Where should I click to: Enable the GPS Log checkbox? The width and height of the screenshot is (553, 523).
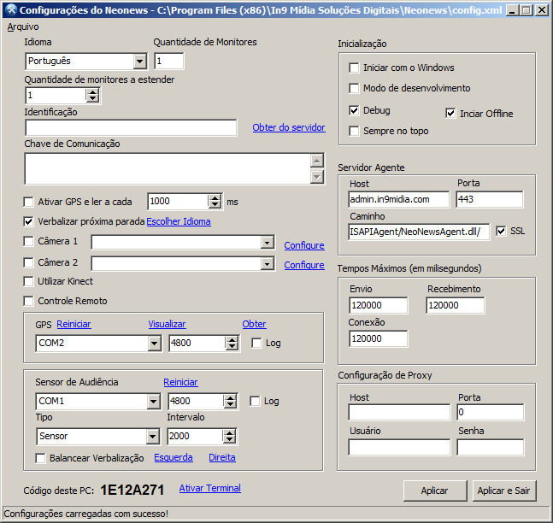(256, 344)
